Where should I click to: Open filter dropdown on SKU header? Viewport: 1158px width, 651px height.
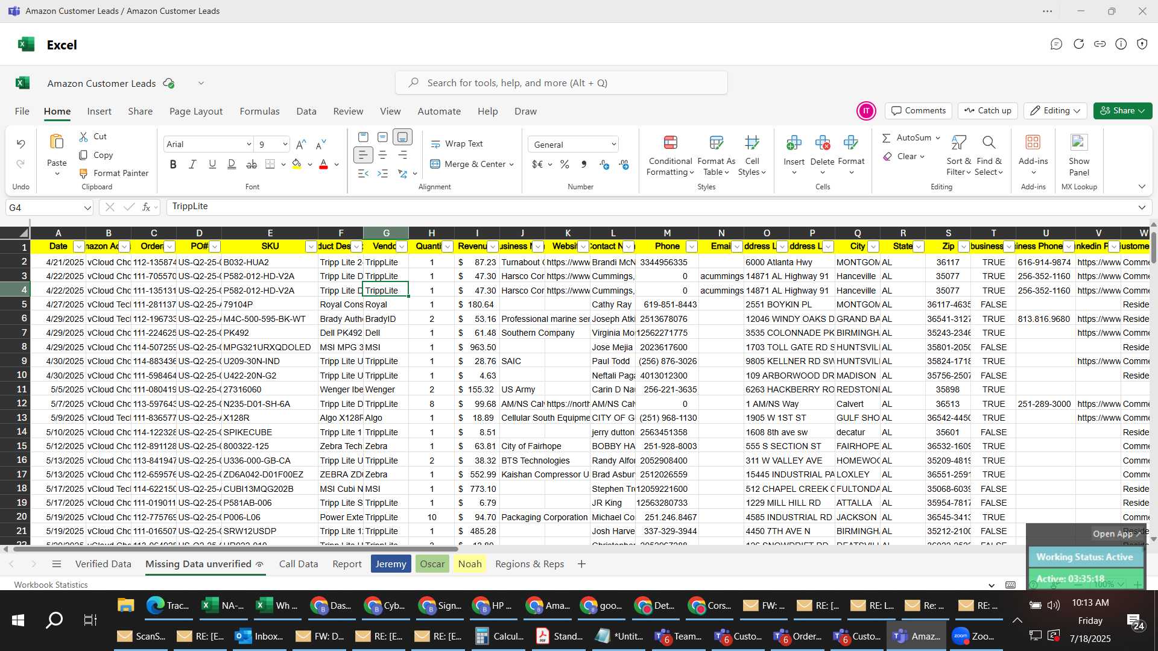coord(311,247)
